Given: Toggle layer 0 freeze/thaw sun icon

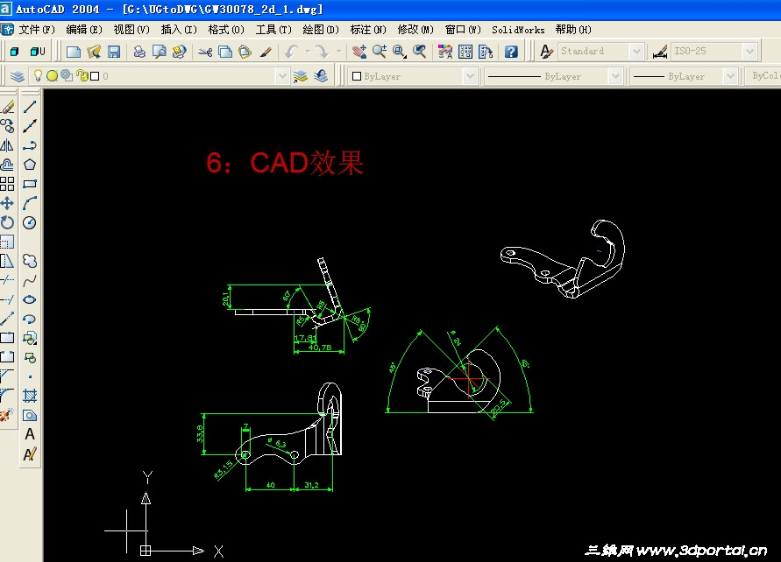Looking at the screenshot, I should 52,75.
